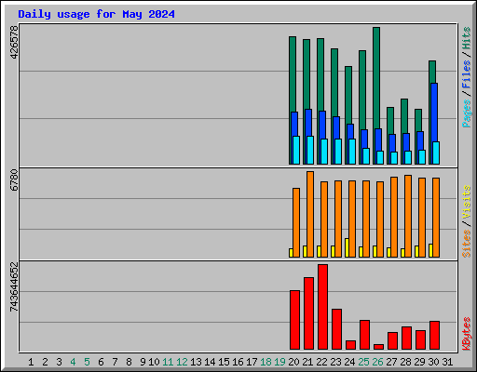Click the 426578 hits axis value
This screenshot has width=477, height=372.
pos(14,42)
